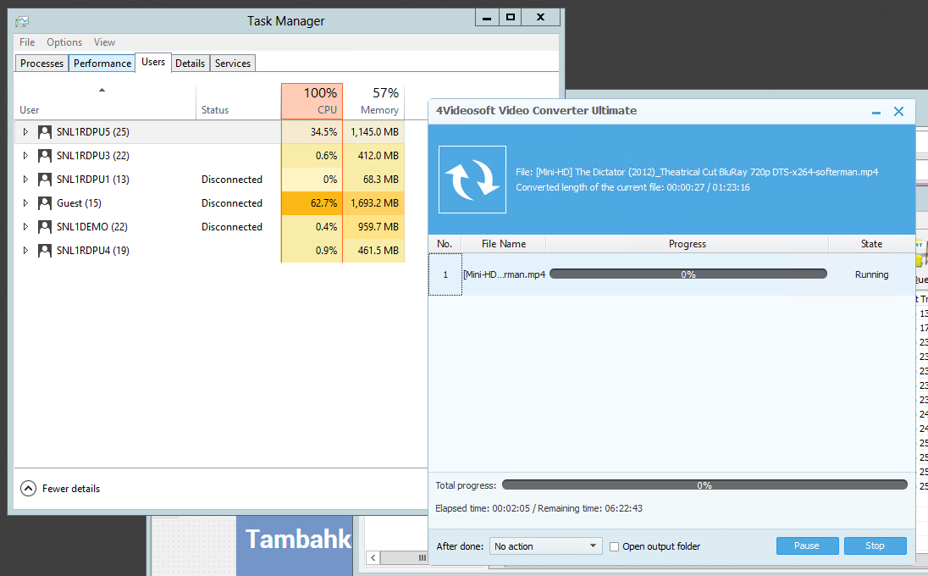928x576 pixels.
Task: Click the Disconnected status of SNL1DEMO
Action: [x=232, y=227]
